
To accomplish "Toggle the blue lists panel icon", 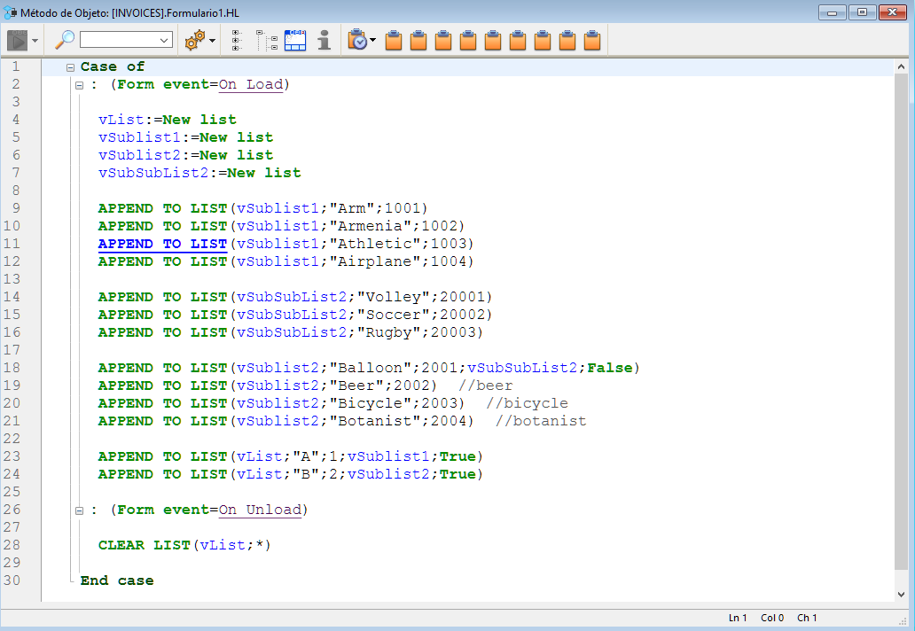I will click(295, 40).
